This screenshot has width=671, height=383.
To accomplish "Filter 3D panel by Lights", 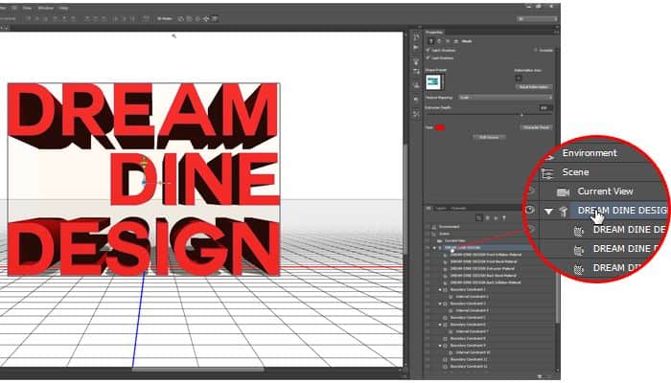I will (503, 218).
